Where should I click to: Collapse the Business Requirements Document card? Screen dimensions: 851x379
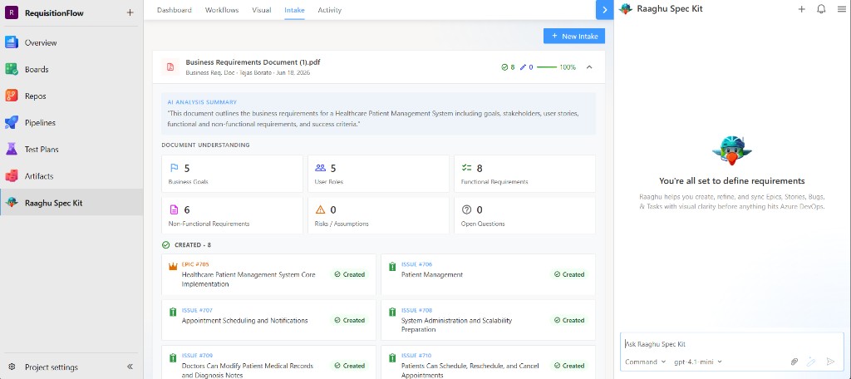click(x=589, y=67)
